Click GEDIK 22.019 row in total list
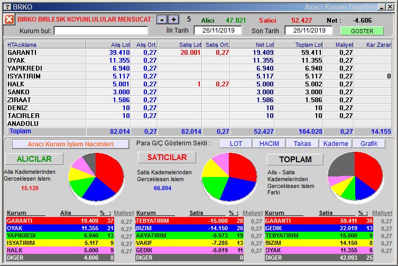 319,228
